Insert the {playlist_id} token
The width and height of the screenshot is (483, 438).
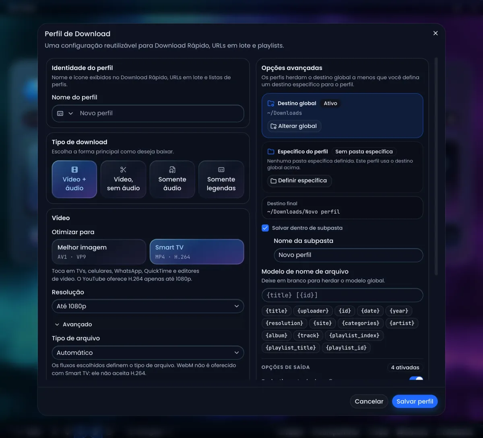[346, 348]
